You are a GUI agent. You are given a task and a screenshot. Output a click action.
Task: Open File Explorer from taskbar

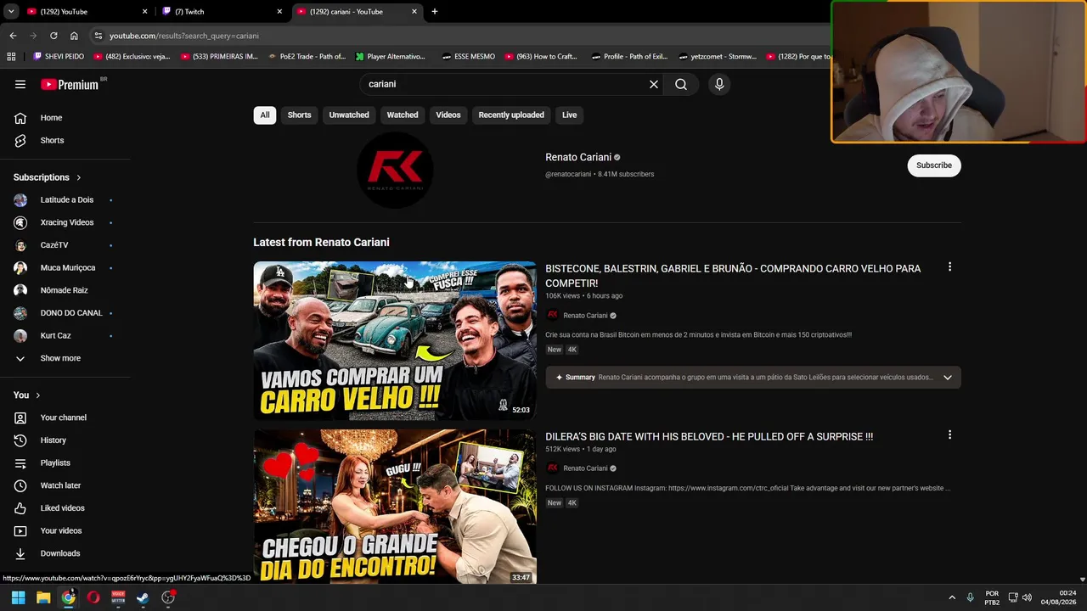point(43,597)
